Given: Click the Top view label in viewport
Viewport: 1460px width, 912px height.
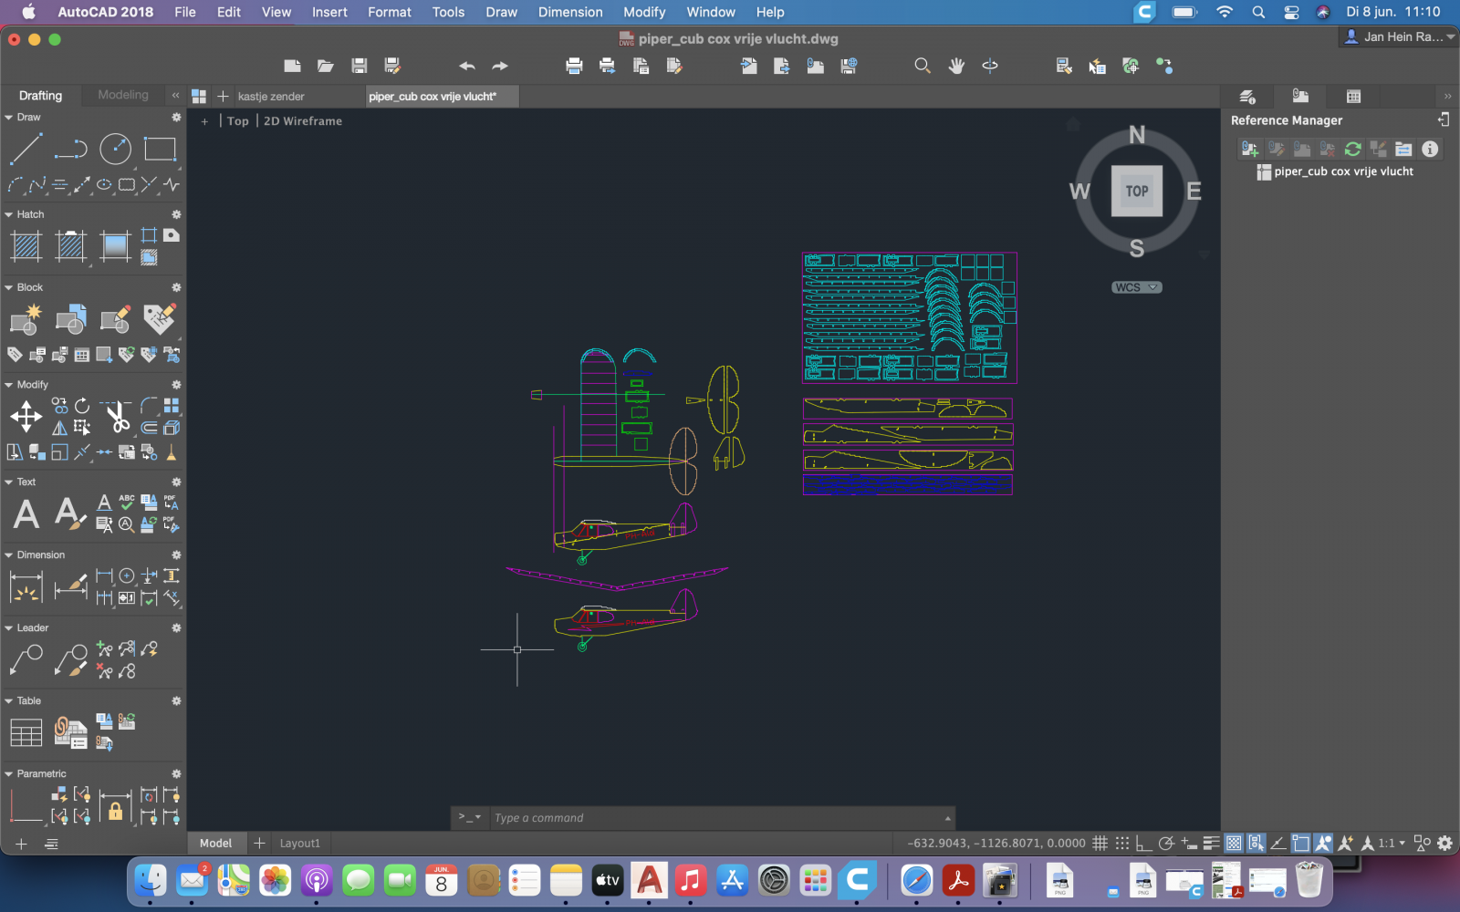Looking at the screenshot, I should (x=237, y=120).
